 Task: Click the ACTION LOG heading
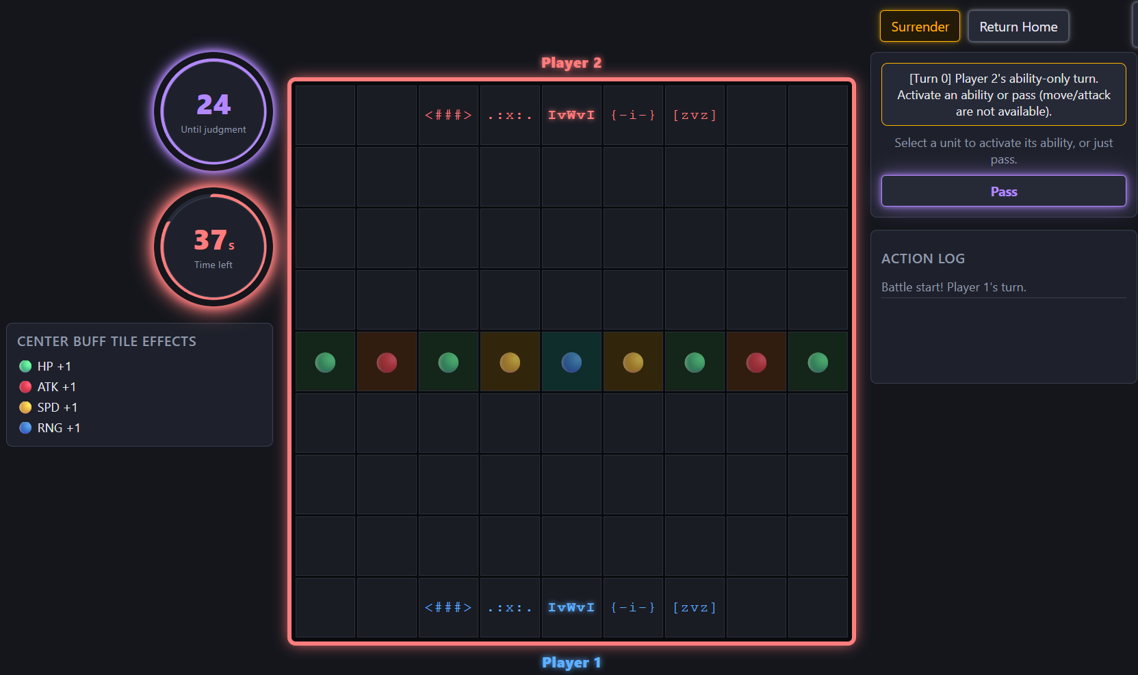[922, 259]
